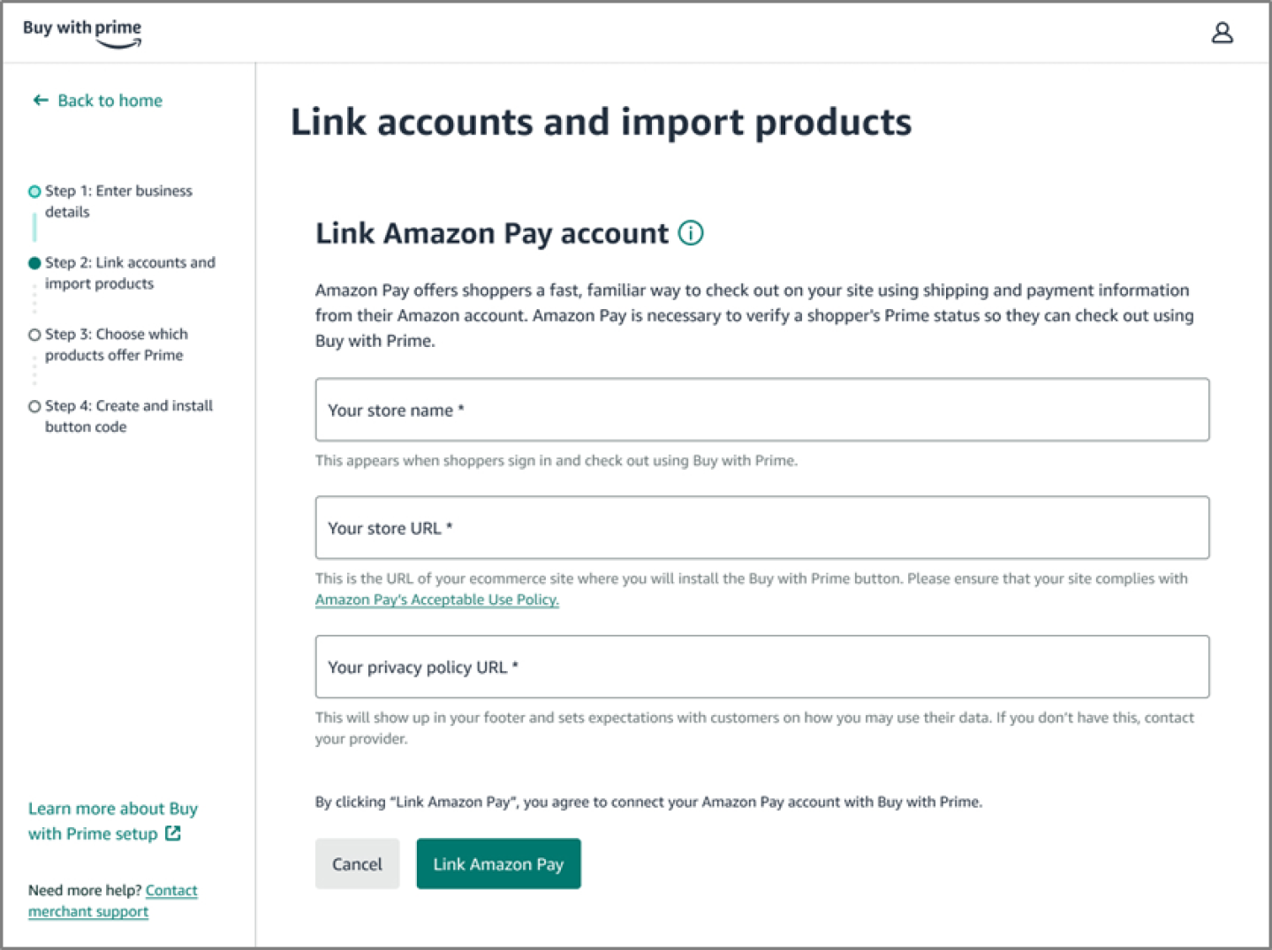Click the Step 4 step indicator circle
This screenshot has height=950, width=1272.
(x=34, y=406)
